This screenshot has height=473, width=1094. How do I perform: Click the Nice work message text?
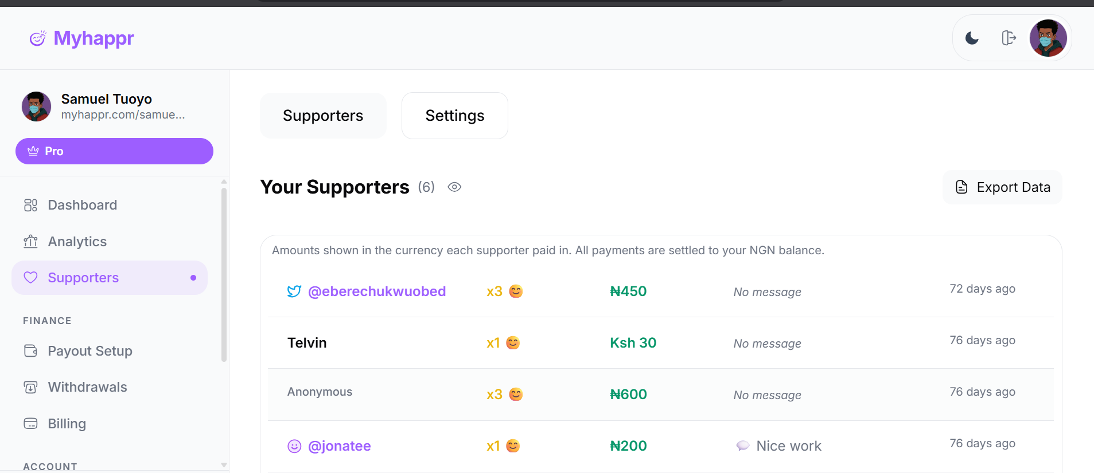789,446
